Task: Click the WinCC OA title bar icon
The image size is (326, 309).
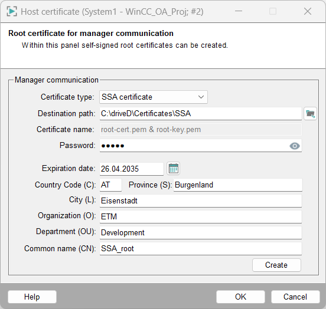Action: click(12, 11)
